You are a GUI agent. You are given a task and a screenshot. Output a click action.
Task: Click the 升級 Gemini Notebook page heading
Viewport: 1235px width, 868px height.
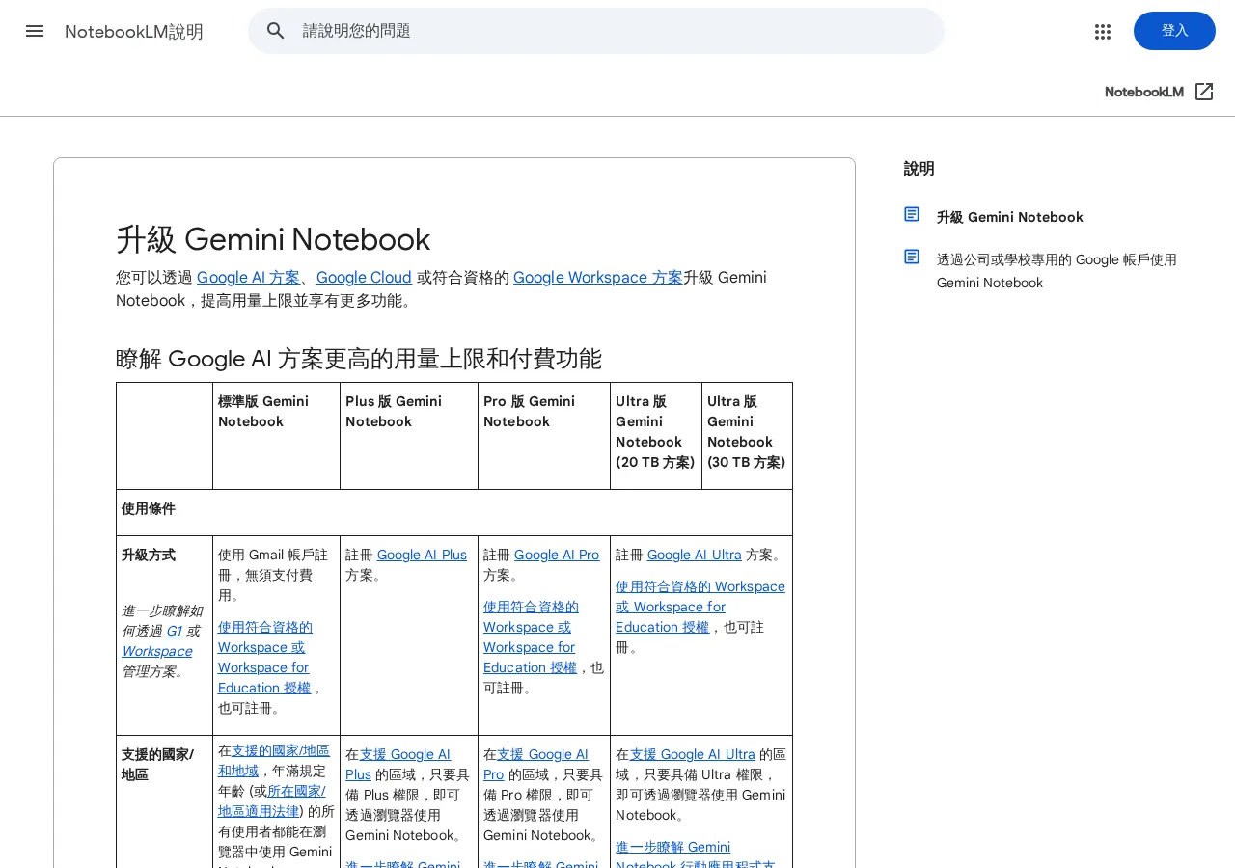273,239
